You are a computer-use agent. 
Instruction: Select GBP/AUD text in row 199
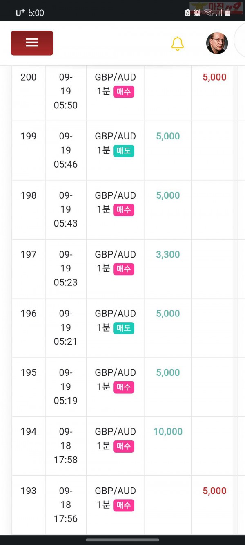click(x=116, y=136)
